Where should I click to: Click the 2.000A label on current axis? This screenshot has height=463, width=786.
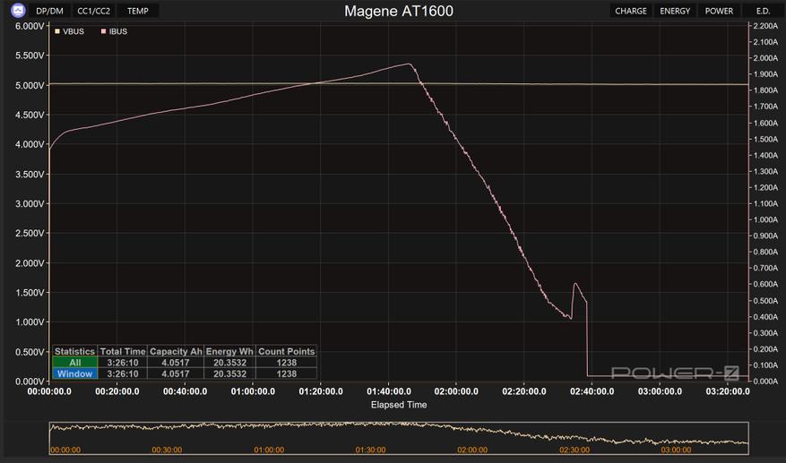765,58
